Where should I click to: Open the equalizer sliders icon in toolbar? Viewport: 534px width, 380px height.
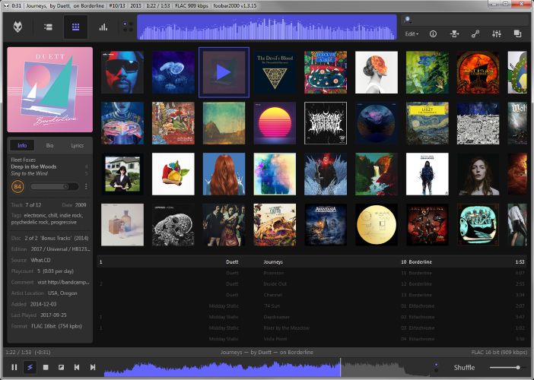pyautogui.click(x=497, y=33)
